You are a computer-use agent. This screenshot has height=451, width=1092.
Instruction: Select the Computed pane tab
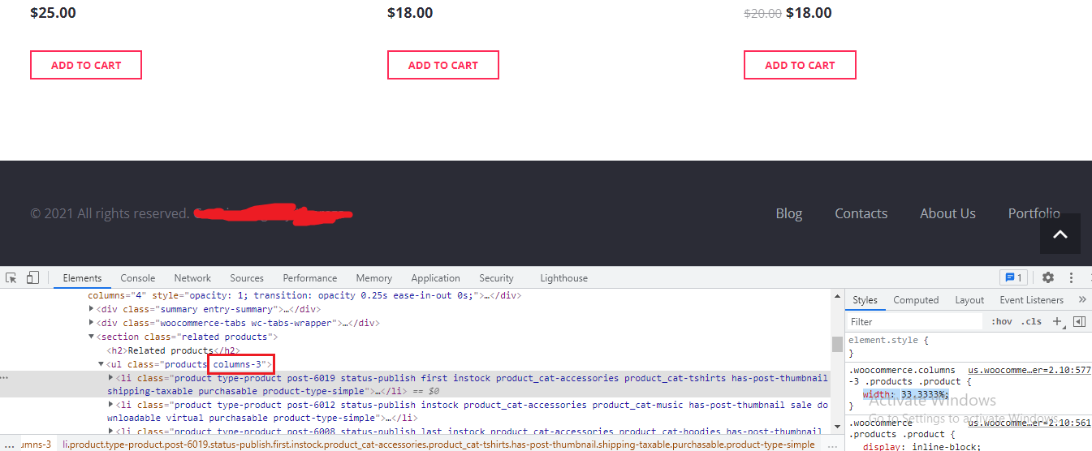pyautogui.click(x=916, y=300)
